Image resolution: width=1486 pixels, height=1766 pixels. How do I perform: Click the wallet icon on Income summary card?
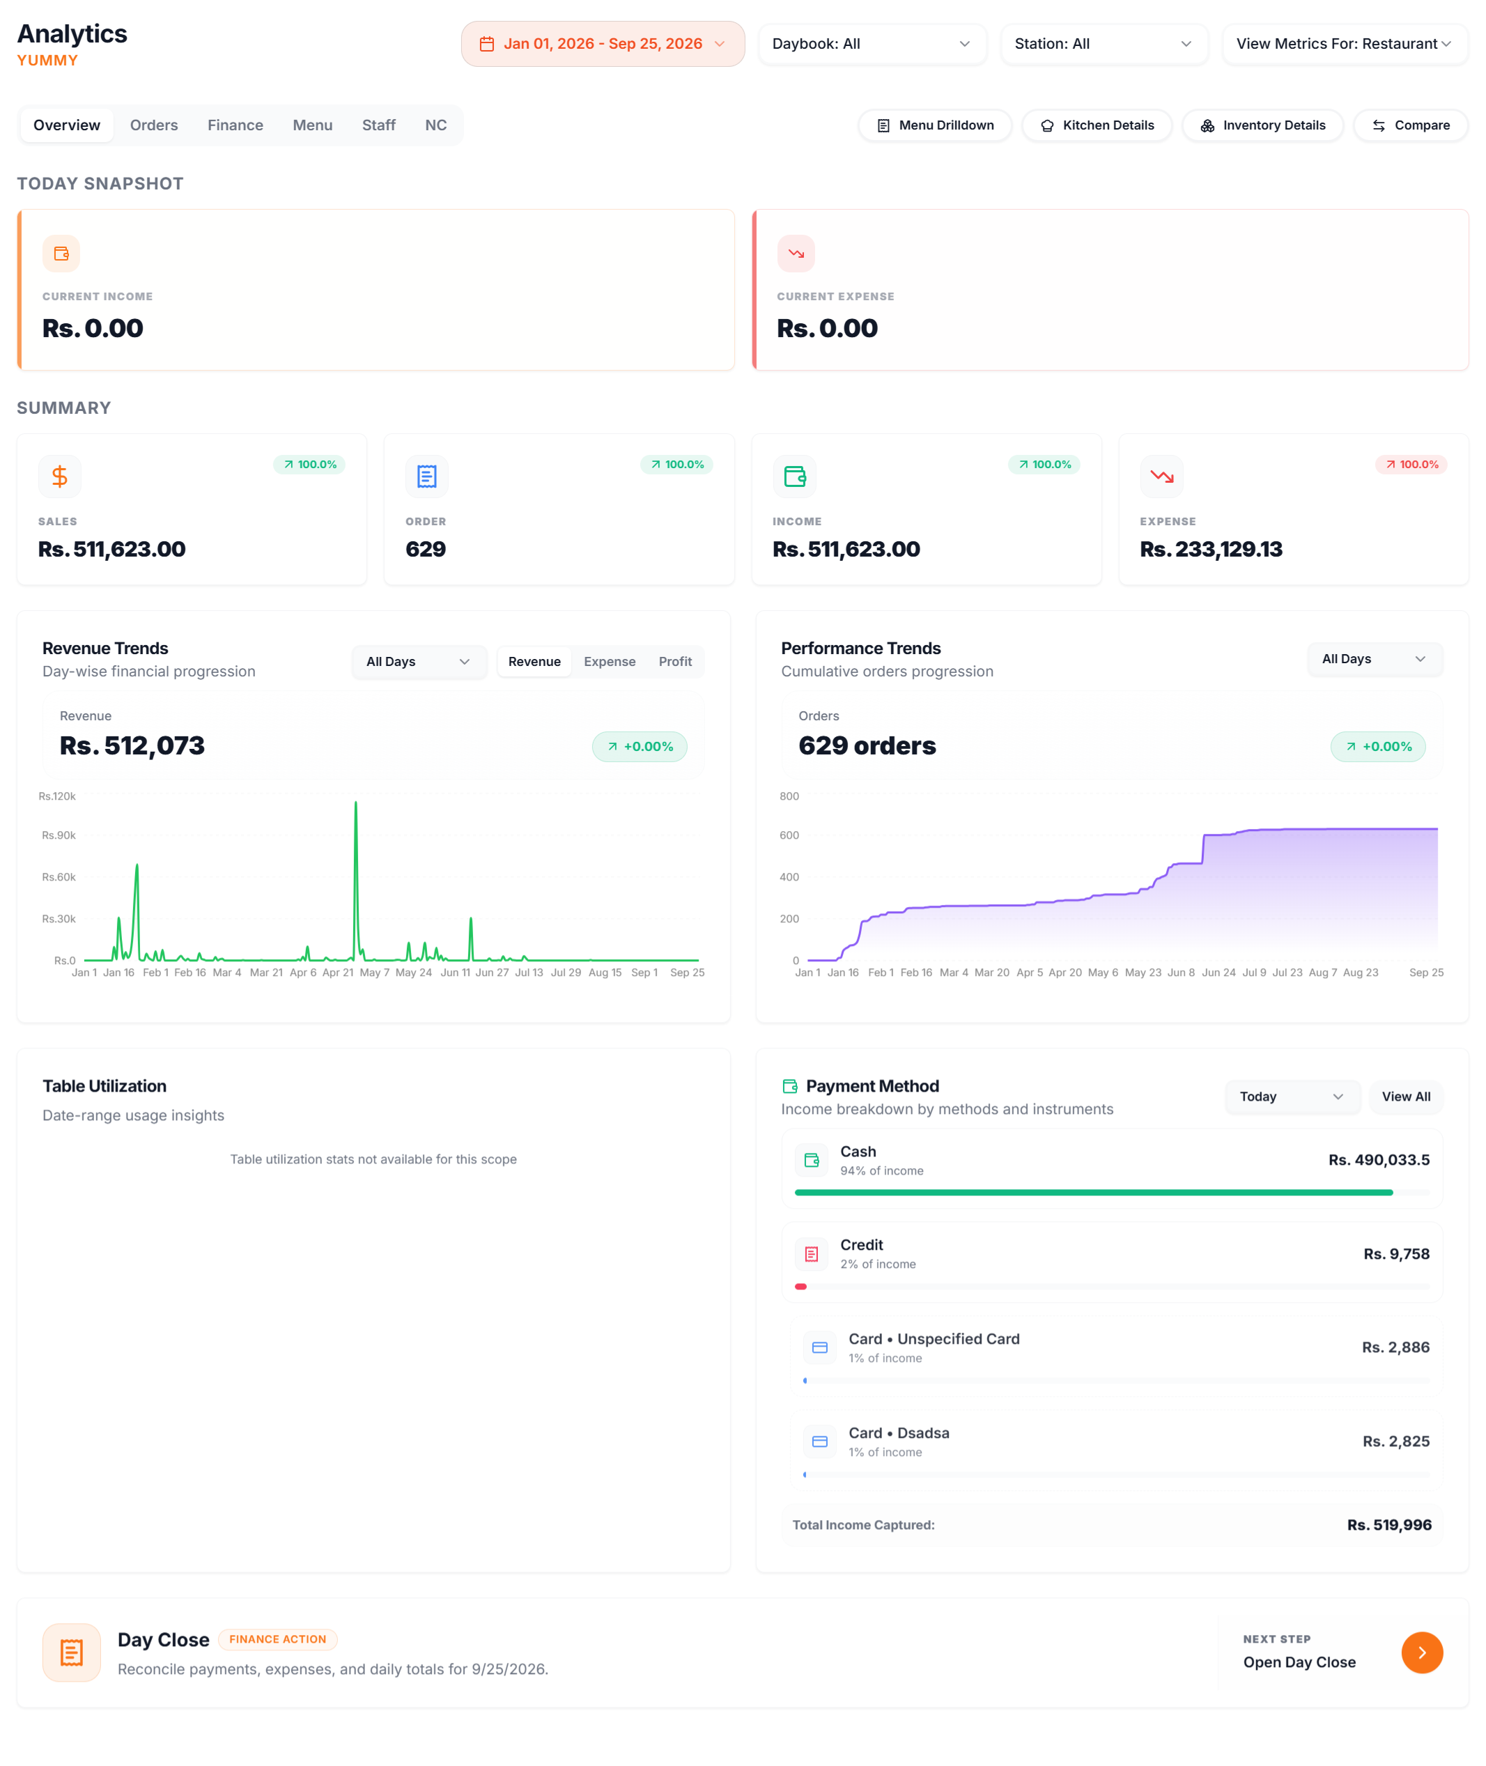pos(794,477)
